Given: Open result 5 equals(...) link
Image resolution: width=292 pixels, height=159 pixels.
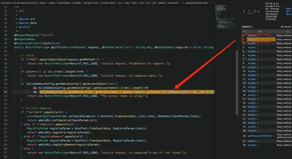Looking at the screenshot, I should coord(253,51).
